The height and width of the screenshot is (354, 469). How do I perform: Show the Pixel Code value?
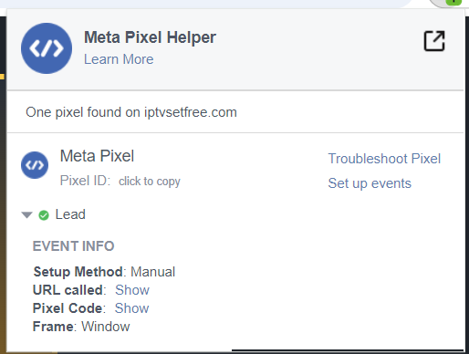pyautogui.click(x=131, y=308)
